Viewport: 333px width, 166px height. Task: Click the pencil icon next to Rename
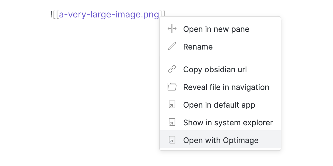click(x=172, y=46)
